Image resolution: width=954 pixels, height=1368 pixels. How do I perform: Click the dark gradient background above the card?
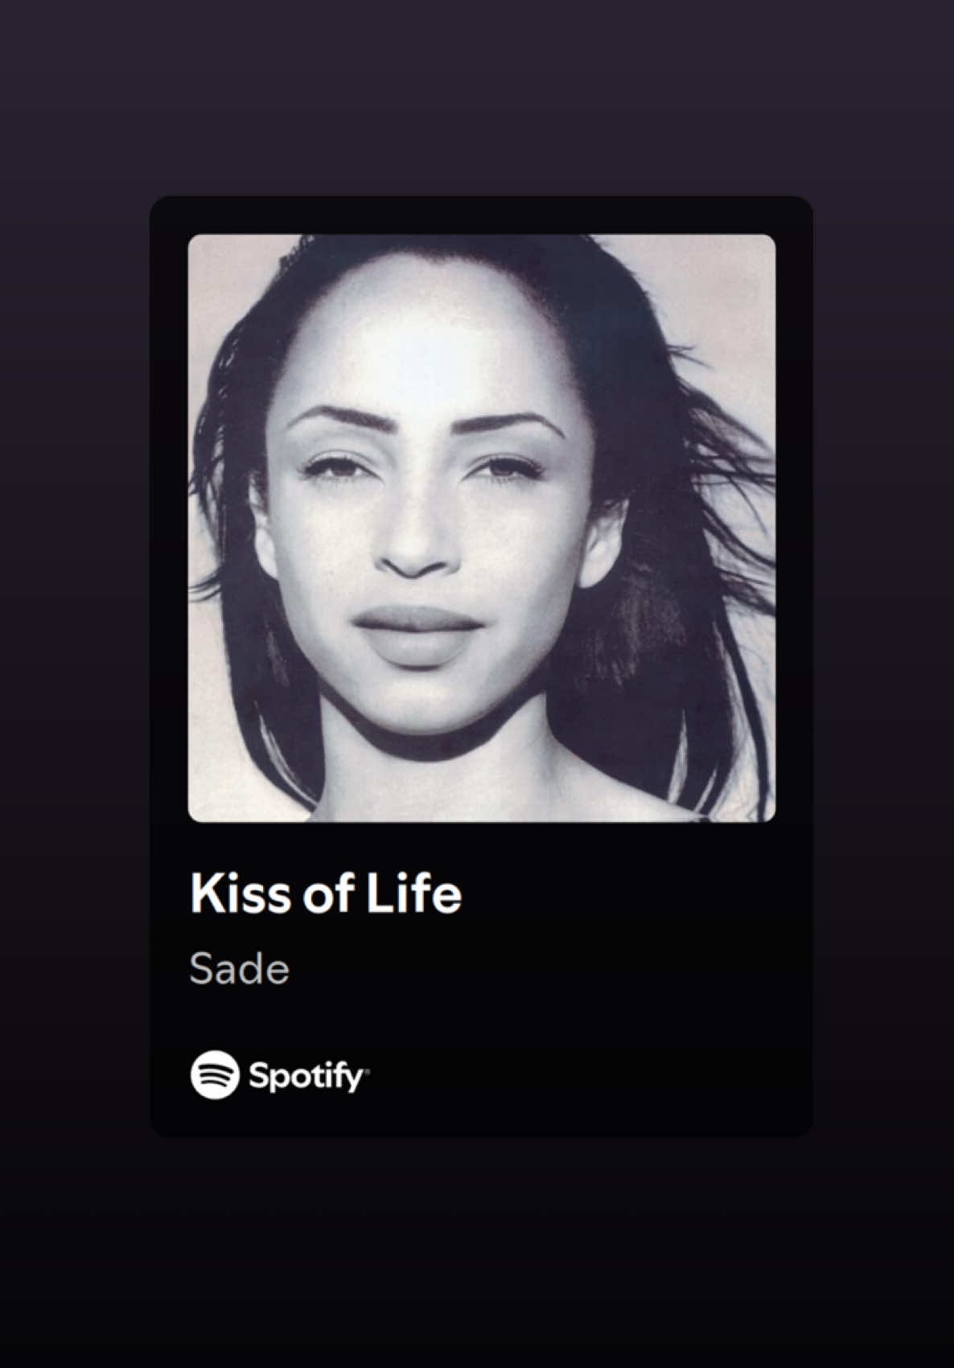tap(477, 97)
